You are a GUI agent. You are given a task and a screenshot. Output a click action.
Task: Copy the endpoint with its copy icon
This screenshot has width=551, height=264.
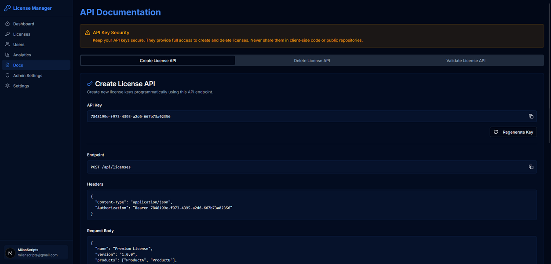point(531,167)
